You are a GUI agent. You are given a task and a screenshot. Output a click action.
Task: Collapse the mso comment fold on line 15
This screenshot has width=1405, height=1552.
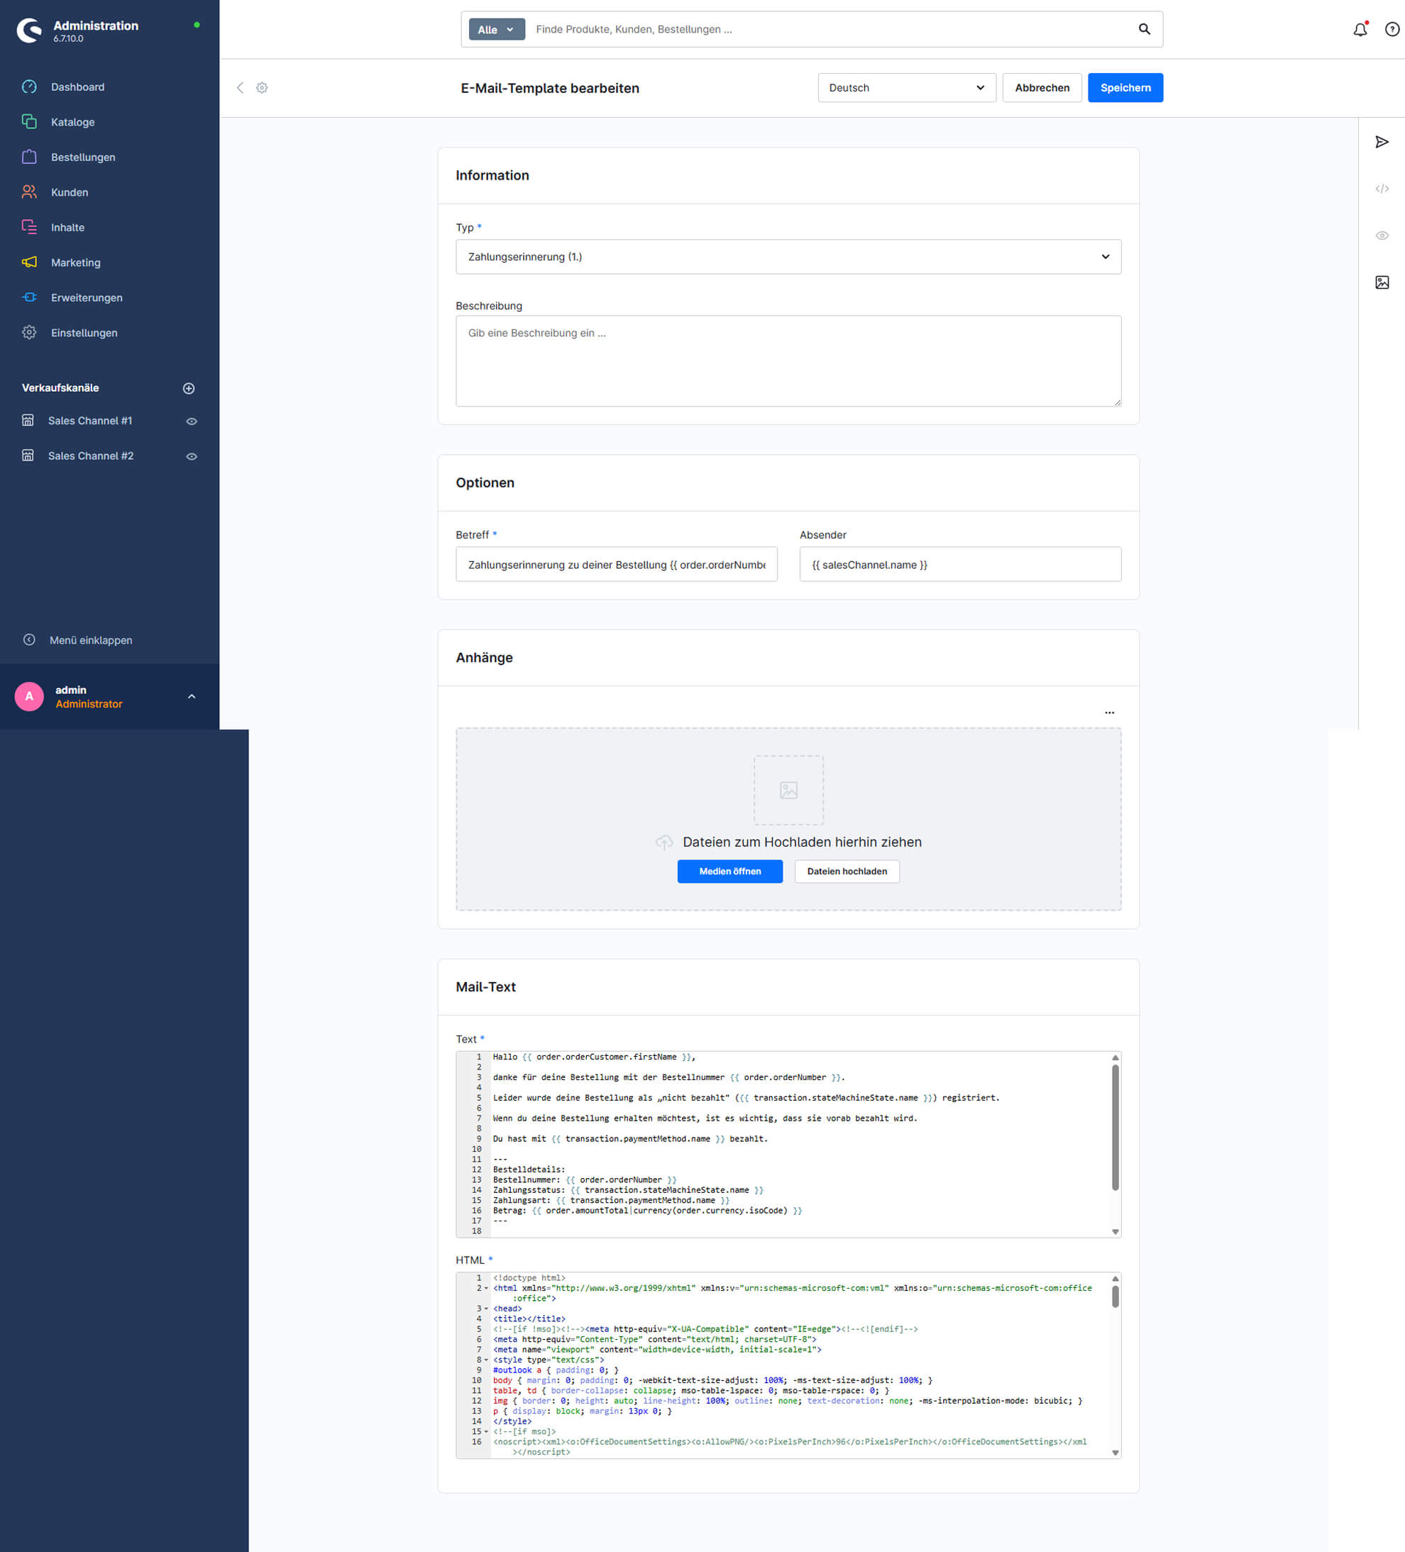(x=486, y=1432)
